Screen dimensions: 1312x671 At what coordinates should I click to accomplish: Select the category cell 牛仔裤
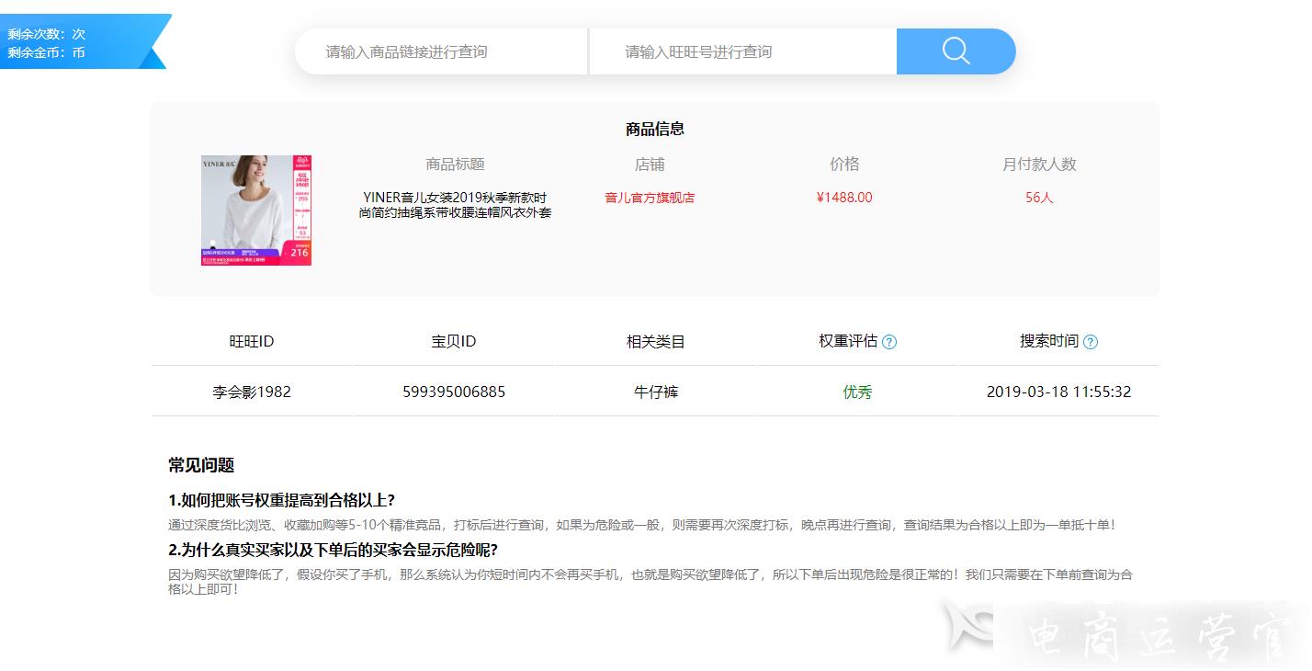(656, 392)
